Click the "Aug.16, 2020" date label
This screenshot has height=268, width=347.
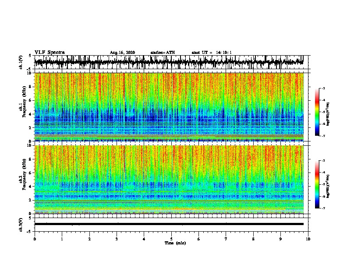click(122, 53)
